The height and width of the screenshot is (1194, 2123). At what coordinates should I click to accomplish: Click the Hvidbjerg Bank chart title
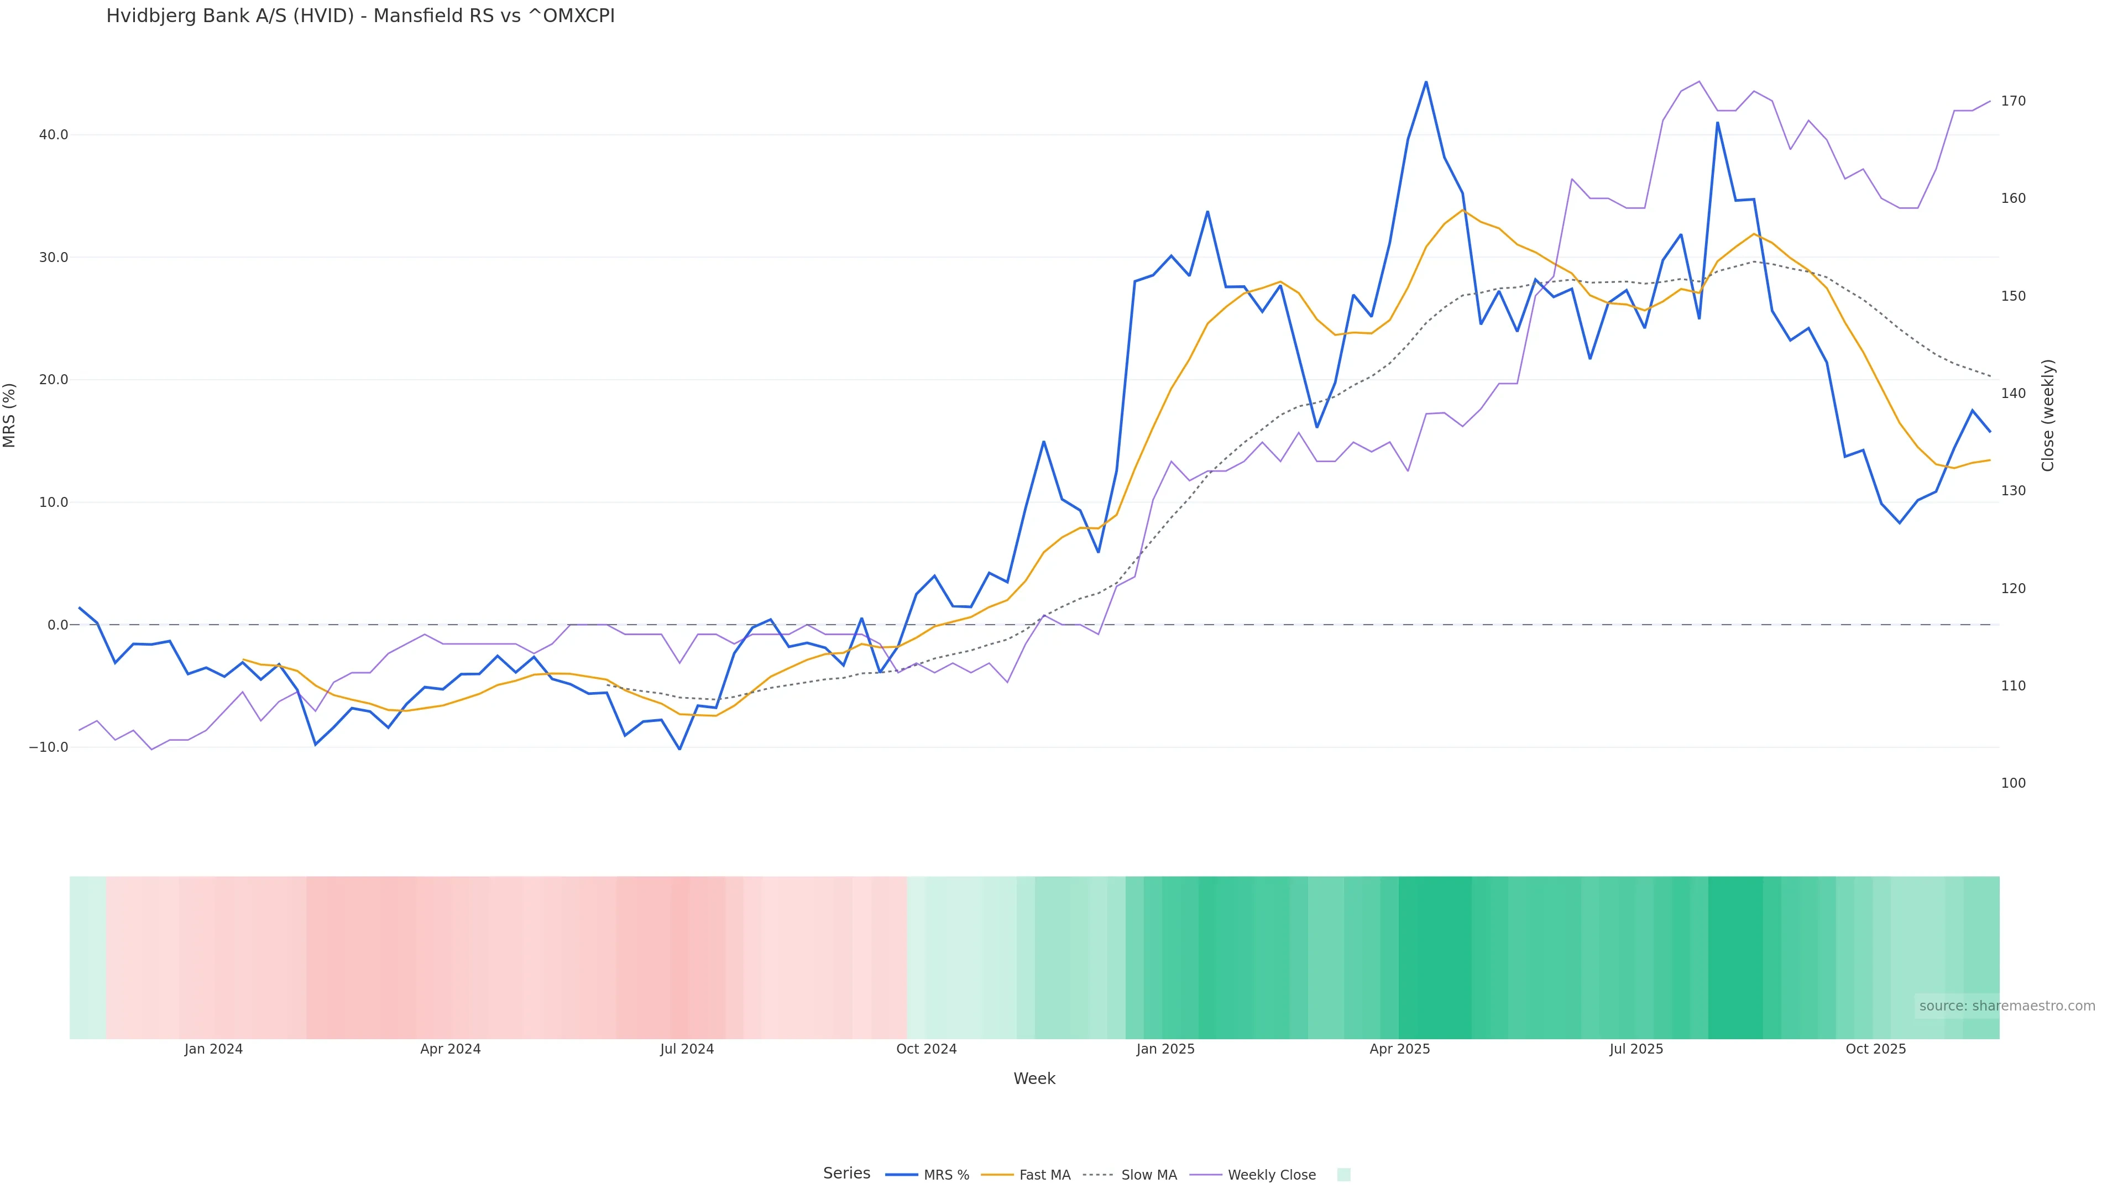(x=360, y=17)
